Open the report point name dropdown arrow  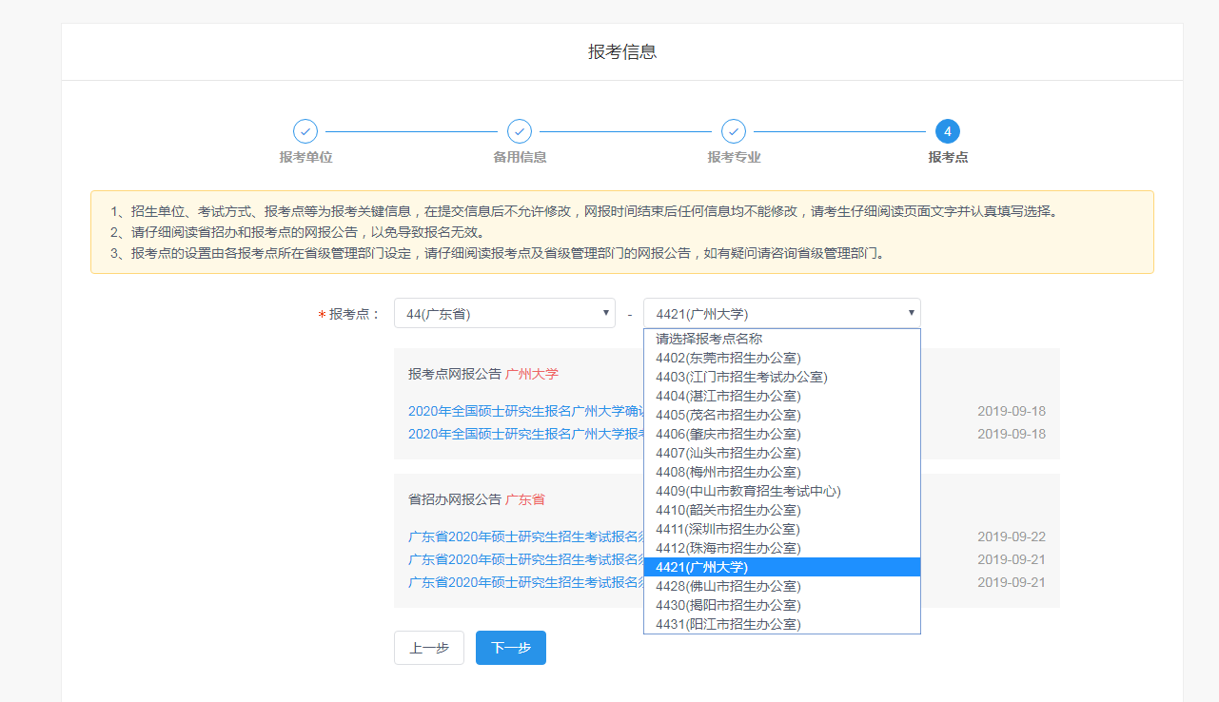pyautogui.click(x=910, y=312)
